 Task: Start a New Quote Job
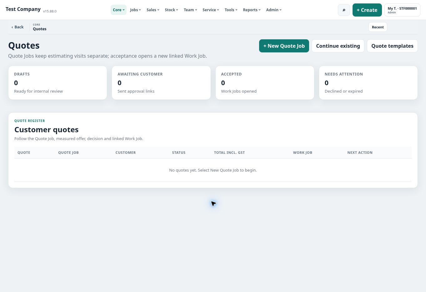pos(284,46)
